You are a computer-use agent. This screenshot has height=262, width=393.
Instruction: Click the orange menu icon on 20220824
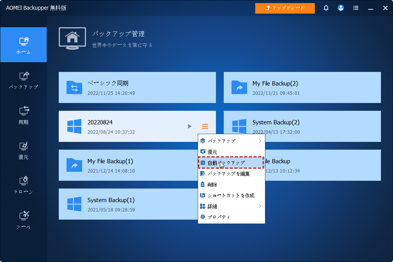tap(205, 126)
